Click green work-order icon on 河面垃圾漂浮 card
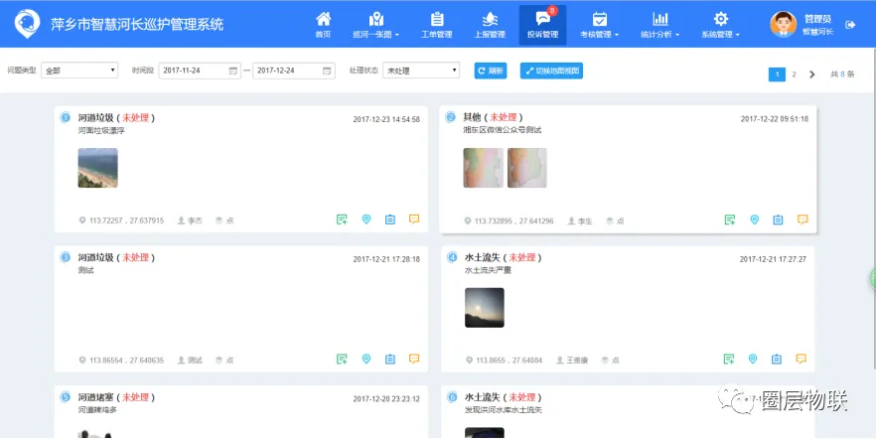Image resolution: width=876 pixels, height=440 pixels. [342, 220]
